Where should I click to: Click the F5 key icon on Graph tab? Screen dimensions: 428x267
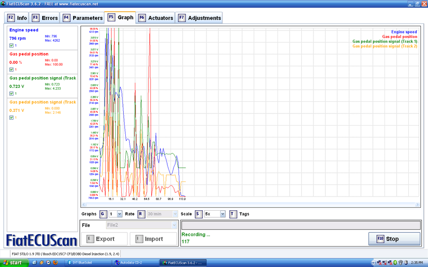(111, 17)
